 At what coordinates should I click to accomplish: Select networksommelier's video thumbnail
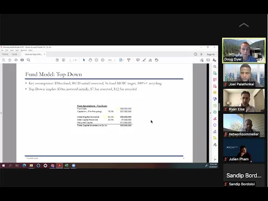(x=244, y=126)
